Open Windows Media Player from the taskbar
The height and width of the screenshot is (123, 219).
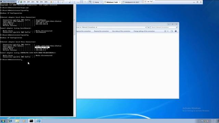tap(24, 121)
